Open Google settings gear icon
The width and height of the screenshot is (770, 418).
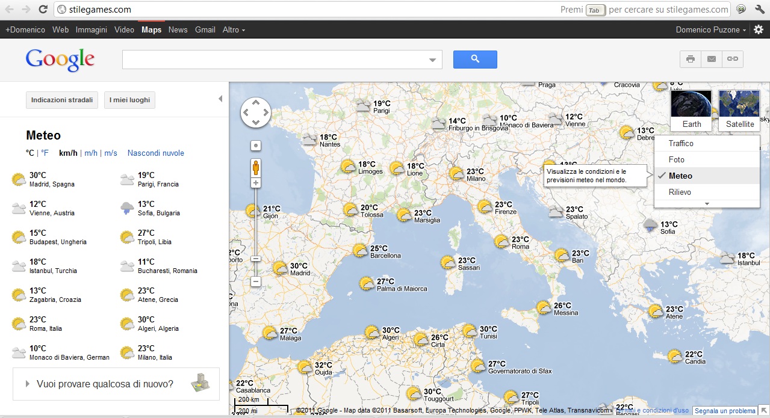759,29
